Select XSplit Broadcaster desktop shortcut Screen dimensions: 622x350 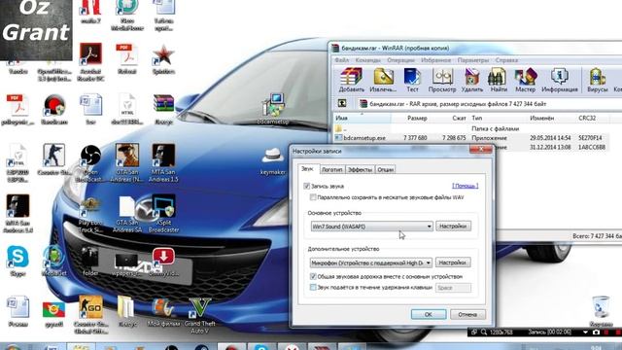pos(163,213)
